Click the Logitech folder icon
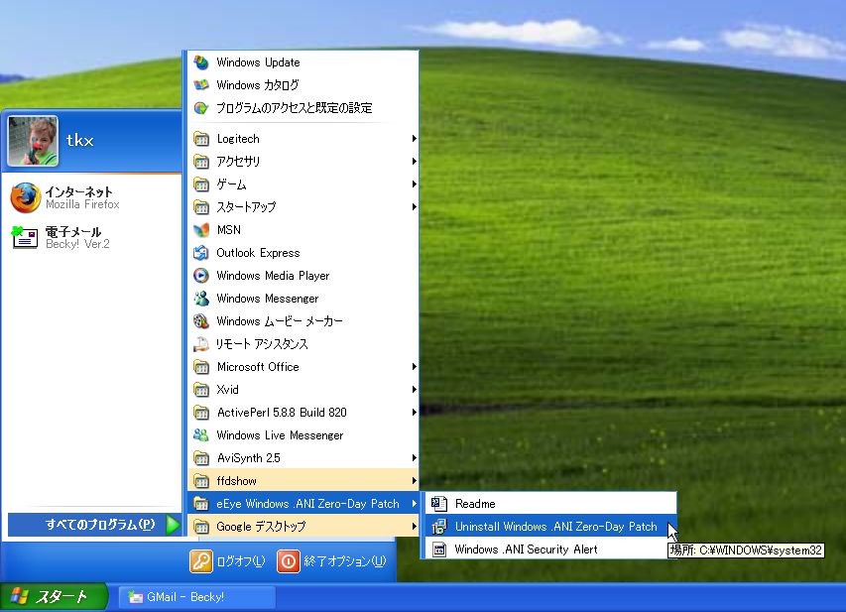The width and height of the screenshot is (846, 612). tap(201, 139)
